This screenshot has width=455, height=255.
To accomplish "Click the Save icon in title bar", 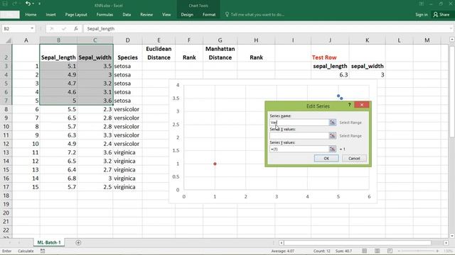I will tap(5, 4).
